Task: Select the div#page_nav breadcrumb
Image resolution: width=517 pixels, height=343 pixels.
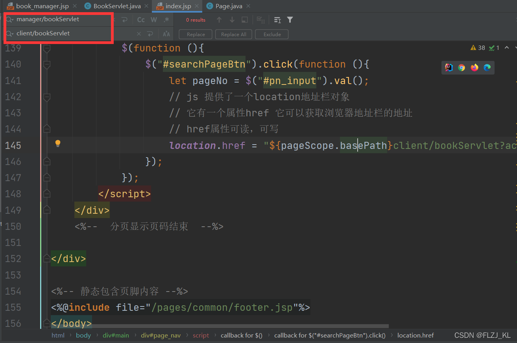Action: tap(161, 335)
